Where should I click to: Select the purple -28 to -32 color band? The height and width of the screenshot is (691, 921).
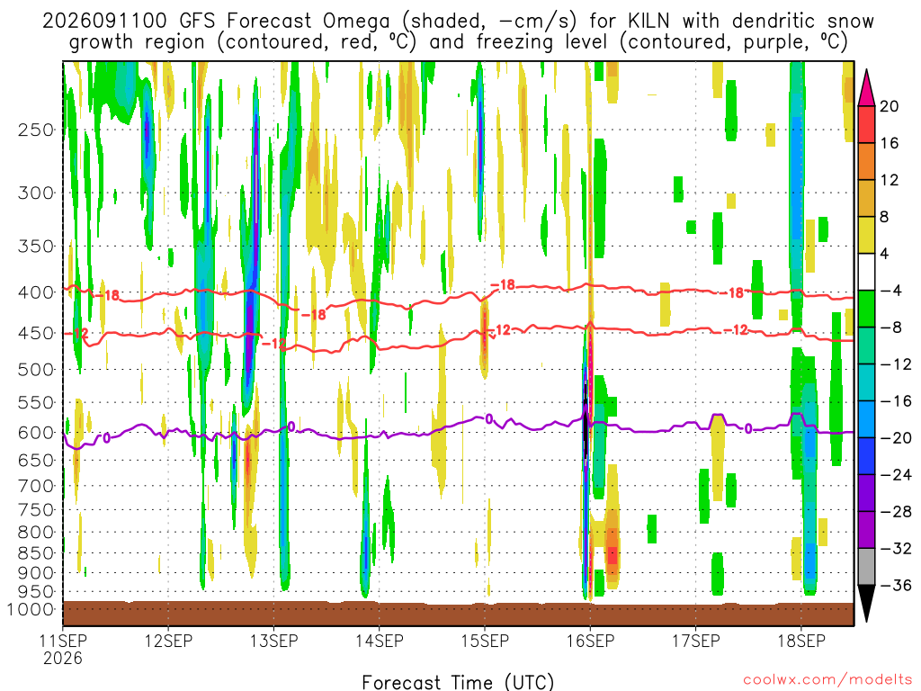click(866, 530)
